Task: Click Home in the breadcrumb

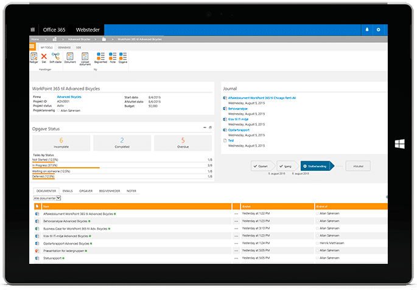Action: pyautogui.click(x=35, y=39)
